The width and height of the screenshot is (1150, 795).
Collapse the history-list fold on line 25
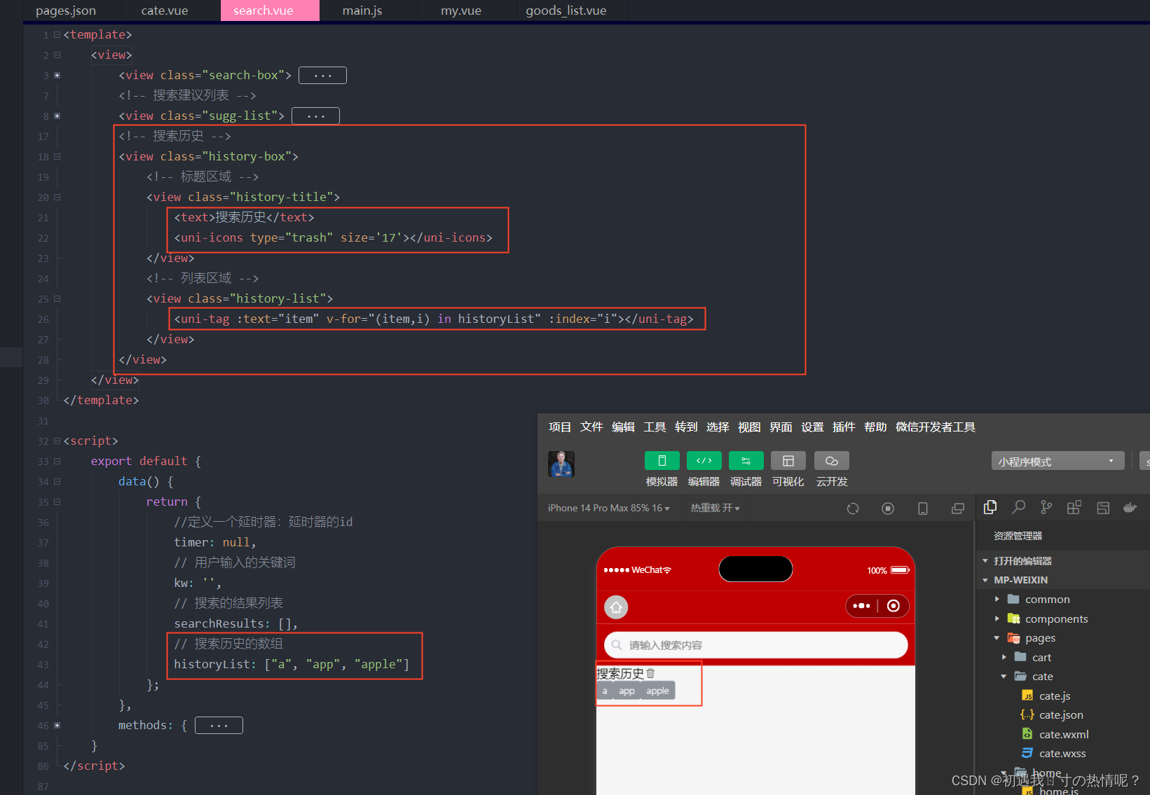click(x=57, y=298)
